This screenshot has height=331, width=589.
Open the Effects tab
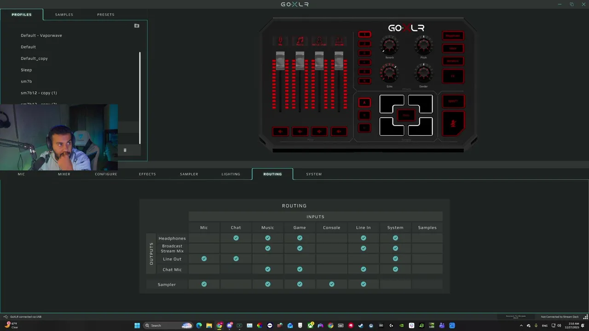tap(147, 174)
